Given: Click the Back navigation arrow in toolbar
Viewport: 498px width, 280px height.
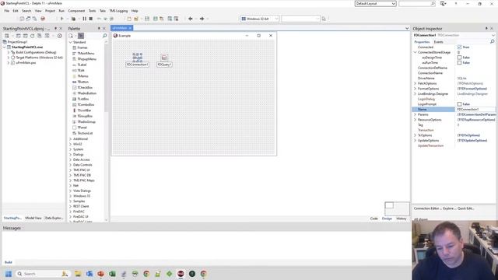Looking at the screenshot, I should coord(190,19).
